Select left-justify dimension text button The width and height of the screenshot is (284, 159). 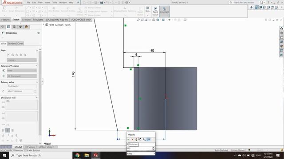tap(3, 130)
